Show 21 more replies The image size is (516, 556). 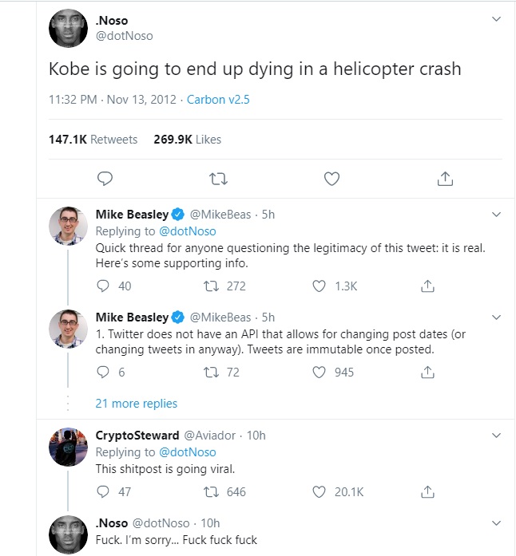click(x=137, y=403)
